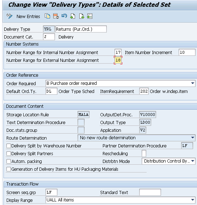197x205 pixels.
Task: Click the Other Entry selection icon
Action: click(90, 16)
